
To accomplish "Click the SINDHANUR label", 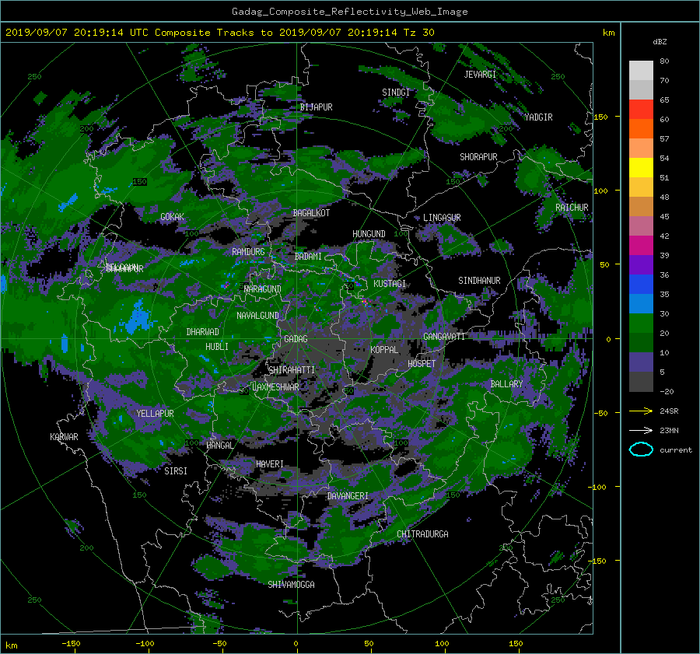I will pos(479,281).
